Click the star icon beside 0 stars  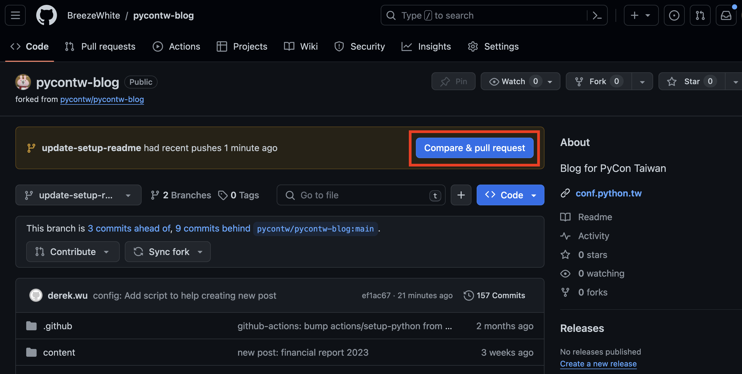(565, 255)
